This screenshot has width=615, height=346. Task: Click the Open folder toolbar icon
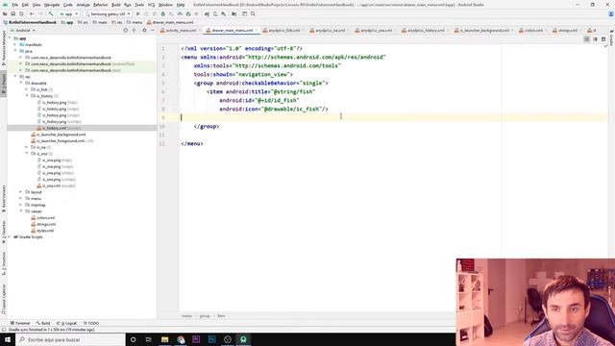5,13
